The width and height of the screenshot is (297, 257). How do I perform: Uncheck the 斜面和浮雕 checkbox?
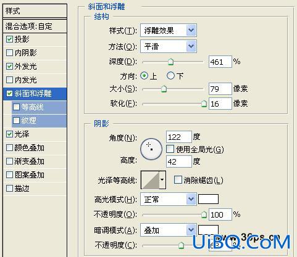[9, 94]
